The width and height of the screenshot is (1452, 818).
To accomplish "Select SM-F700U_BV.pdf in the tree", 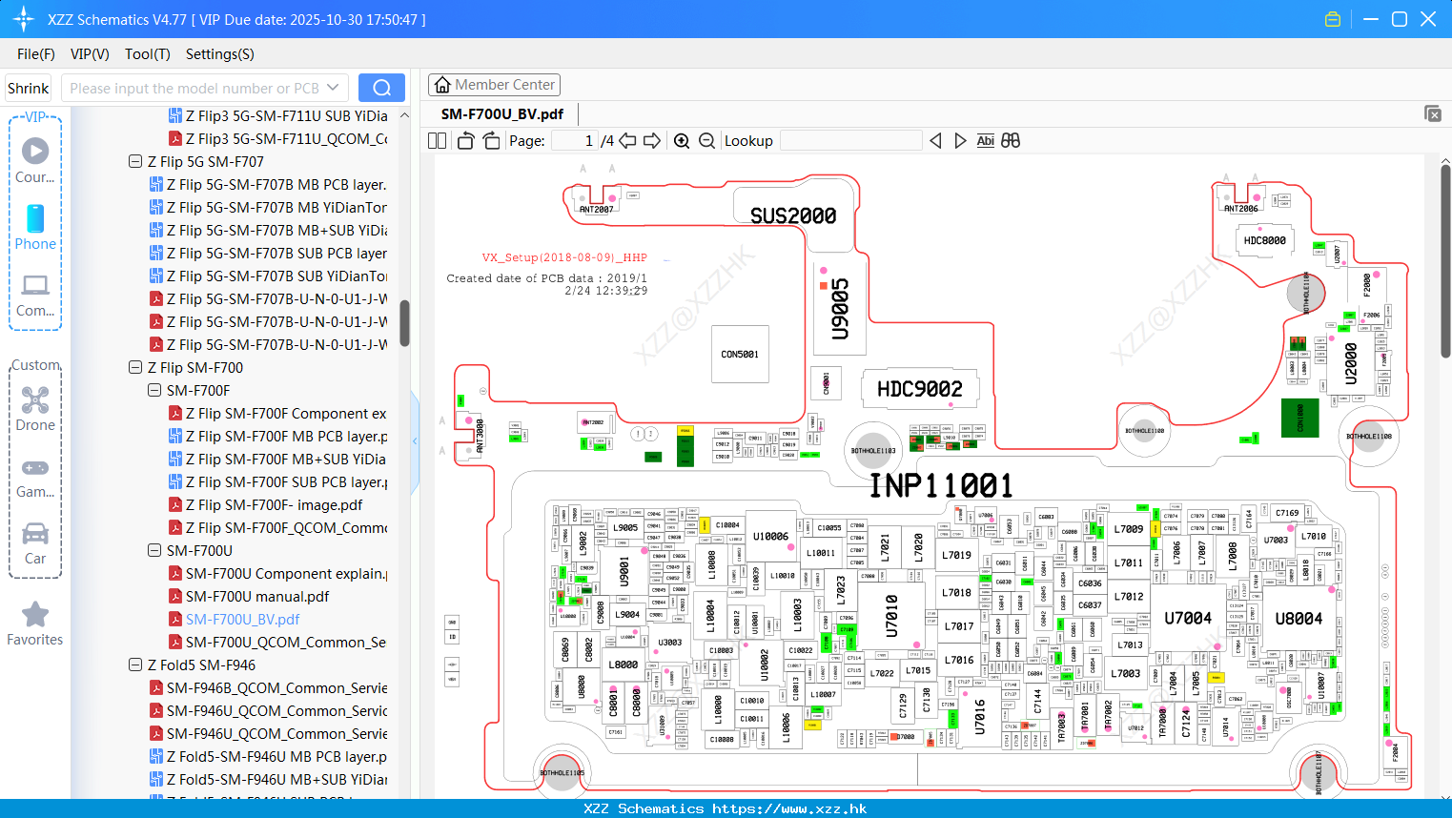I will point(234,619).
